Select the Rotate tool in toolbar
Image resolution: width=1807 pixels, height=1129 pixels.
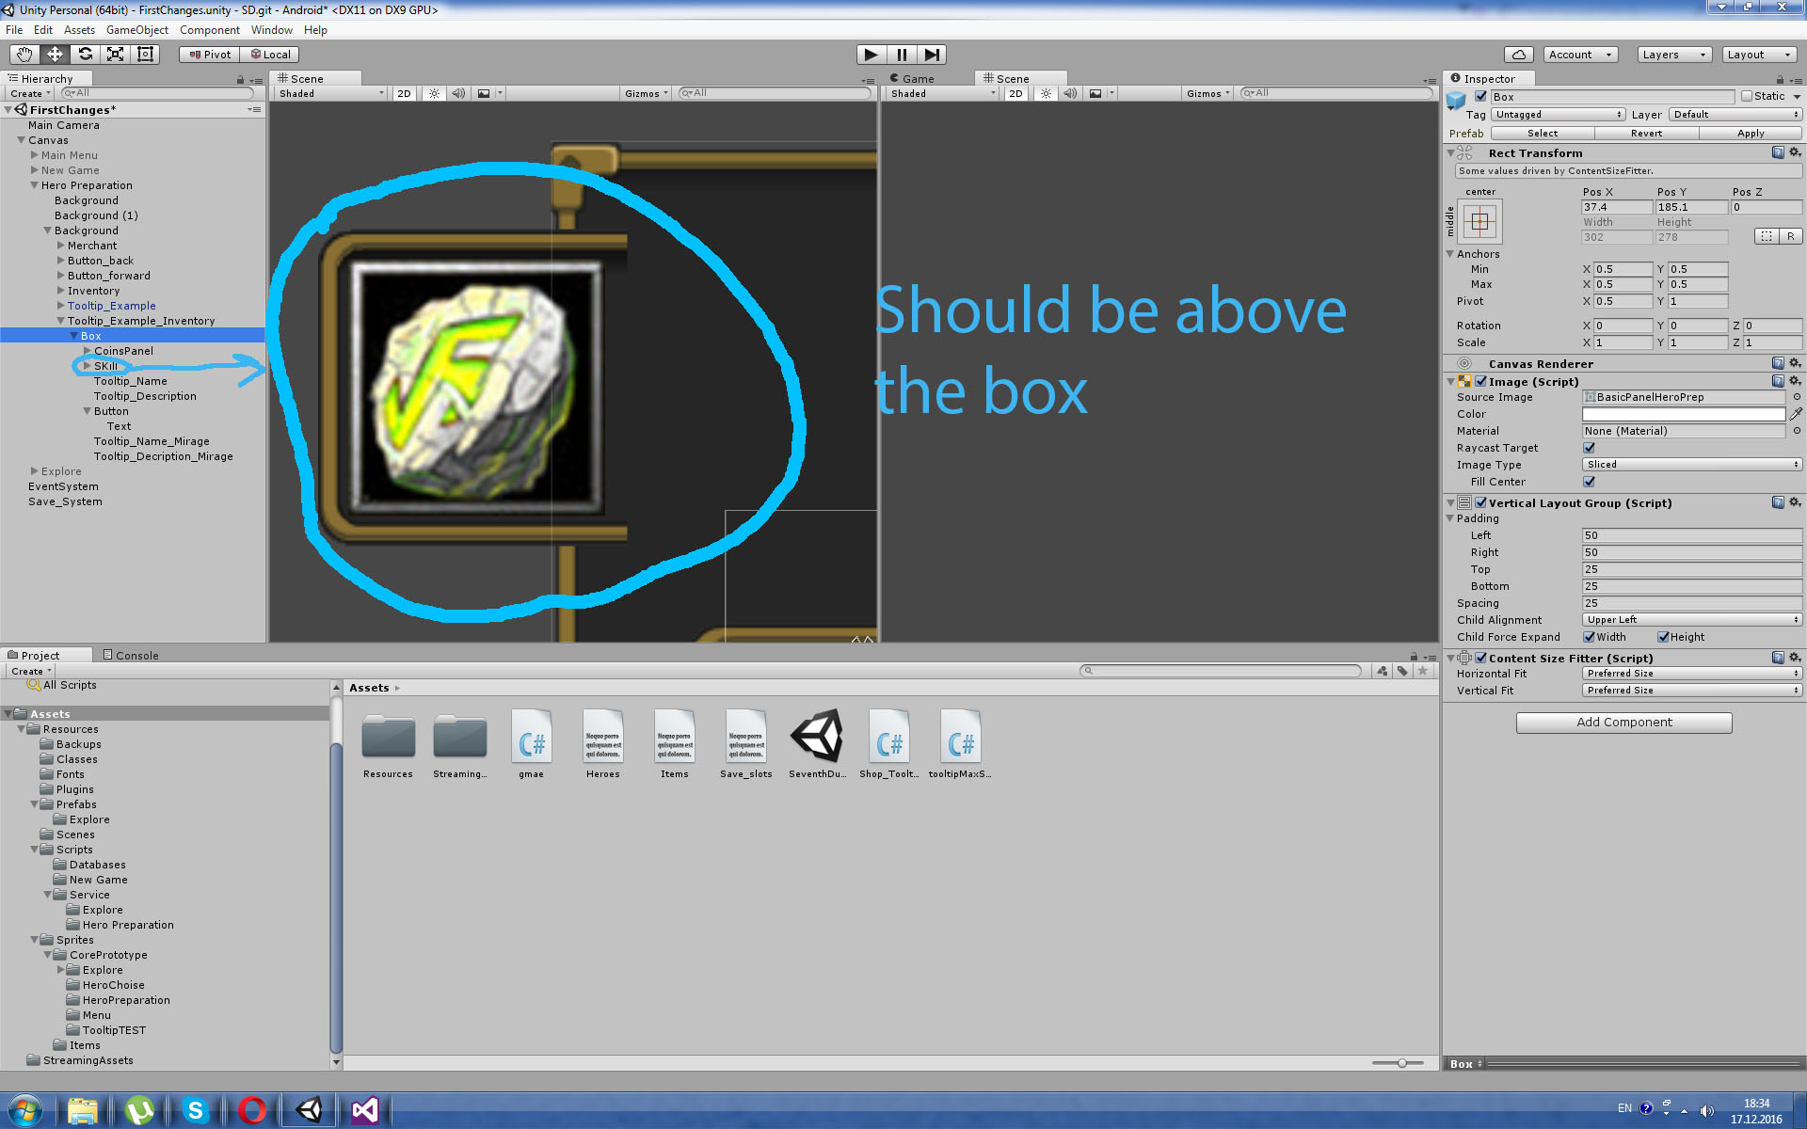tap(85, 55)
